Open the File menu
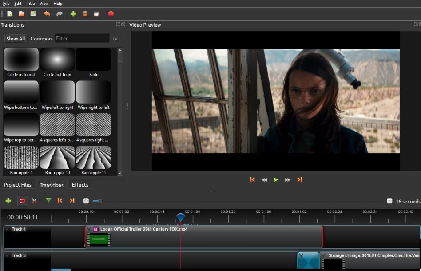 6,3
